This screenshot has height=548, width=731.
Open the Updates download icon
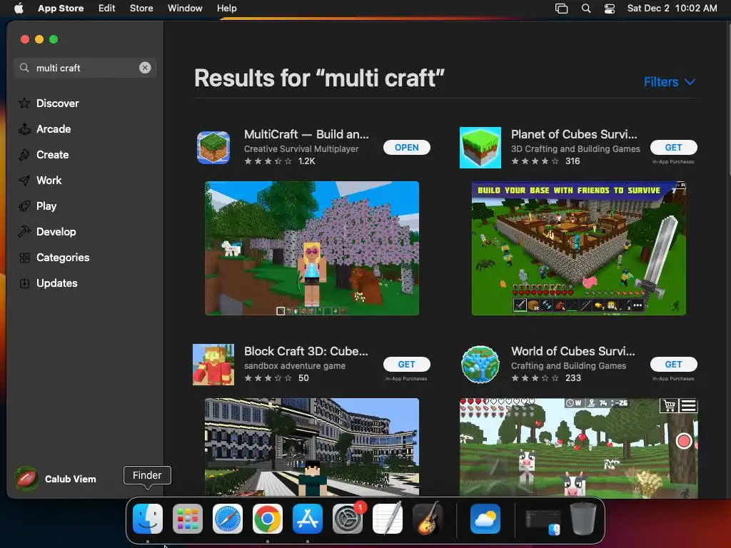[x=24, y=283]
